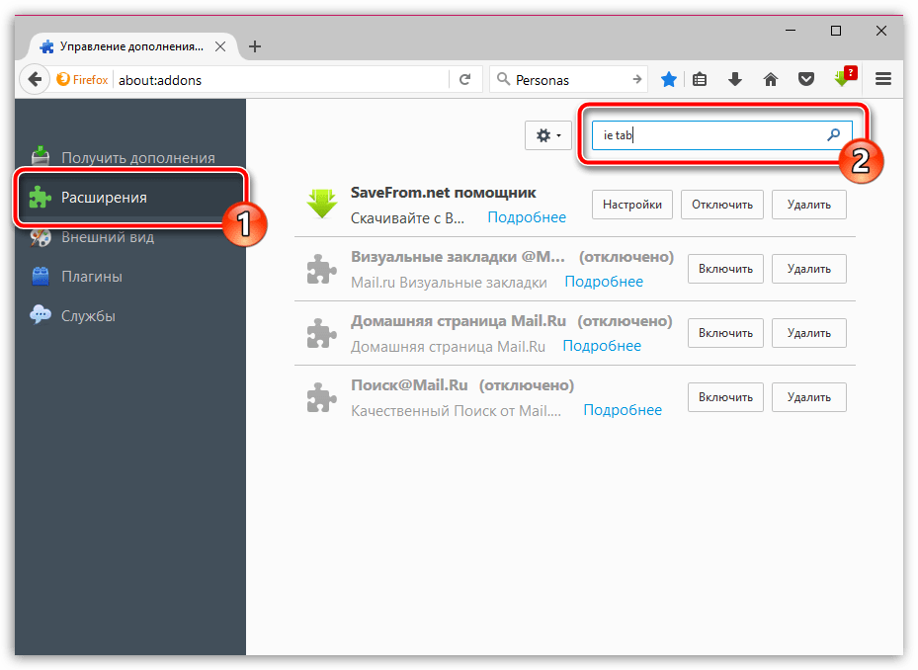Select the SaveFrom.net помощник title

pos(444,193)
